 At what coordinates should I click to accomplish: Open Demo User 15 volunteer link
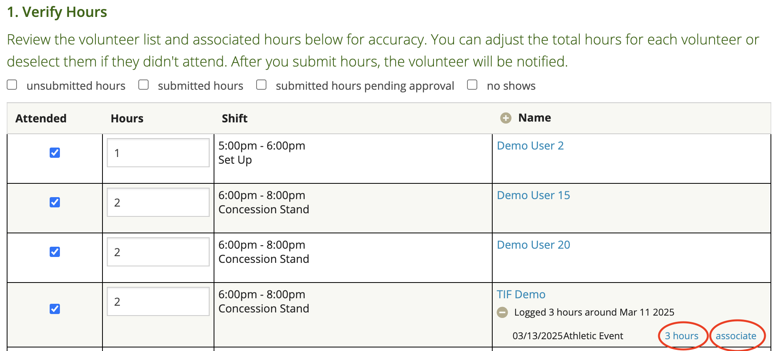(533, 195)
